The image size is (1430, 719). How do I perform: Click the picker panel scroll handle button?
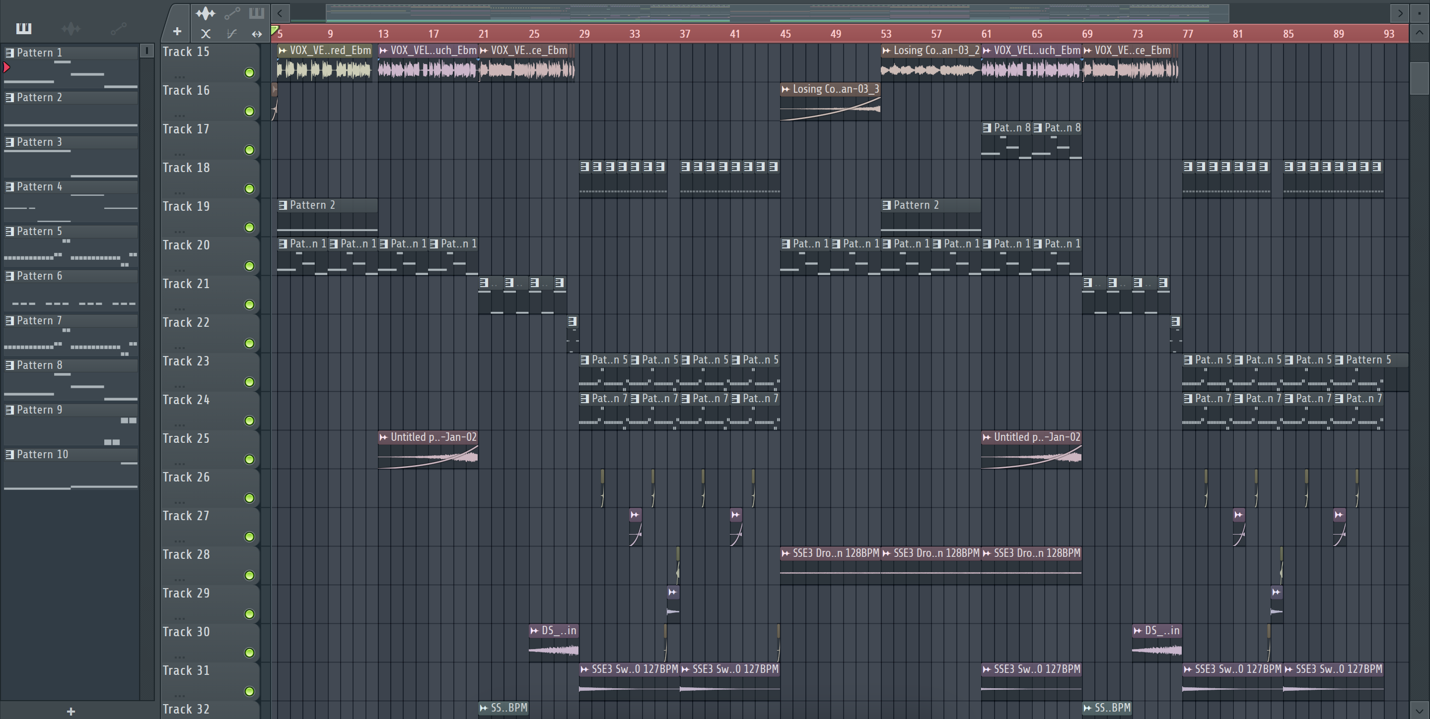click(x=146, y=51)
